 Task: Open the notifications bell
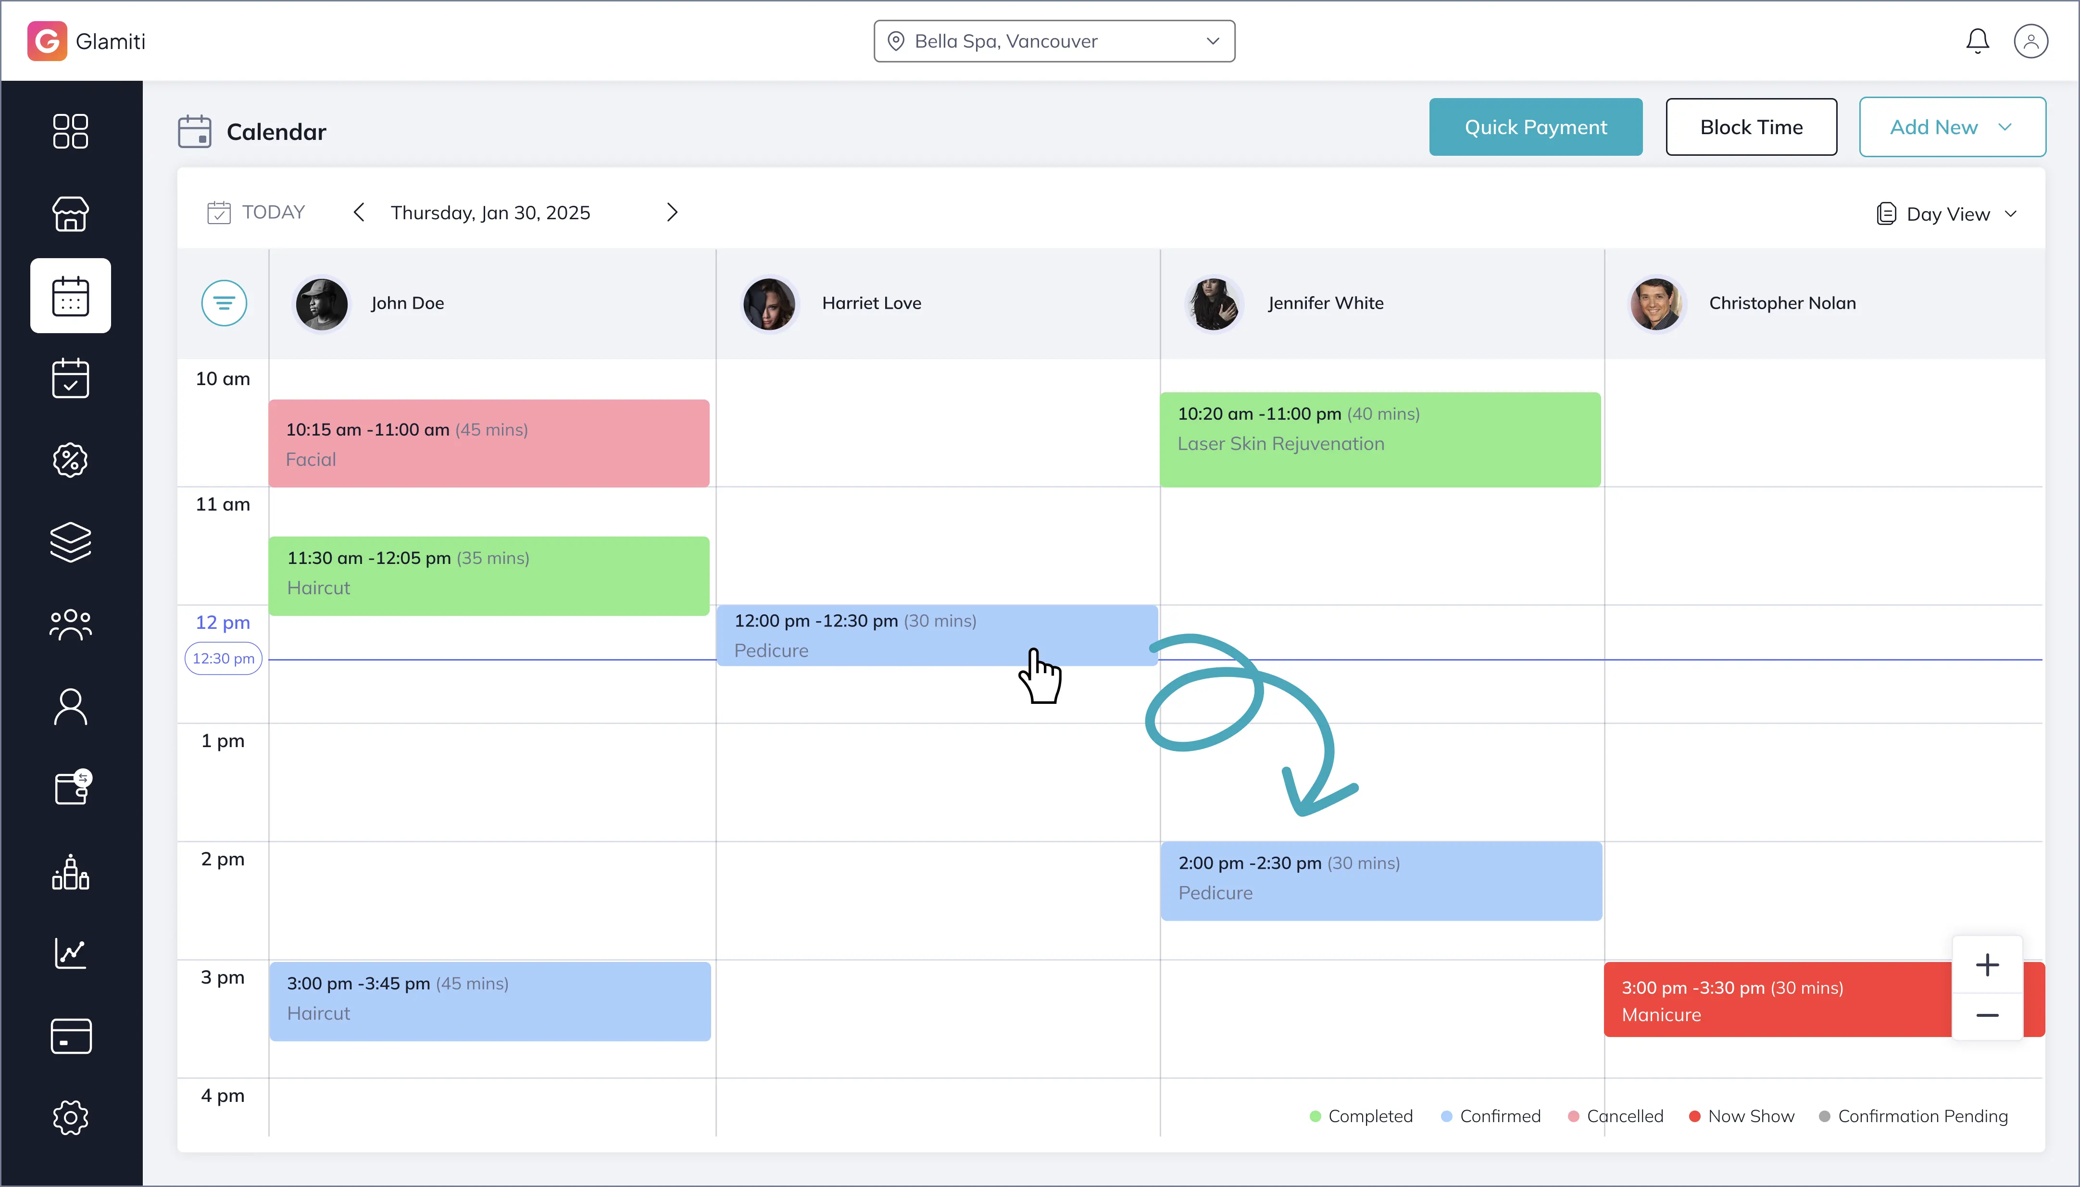(x=1977, y=41)
